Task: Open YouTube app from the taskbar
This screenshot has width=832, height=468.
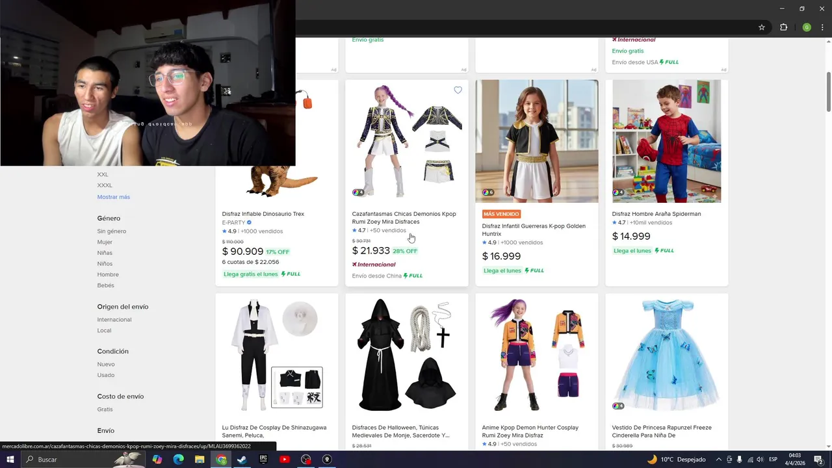Action: (285, 460)
